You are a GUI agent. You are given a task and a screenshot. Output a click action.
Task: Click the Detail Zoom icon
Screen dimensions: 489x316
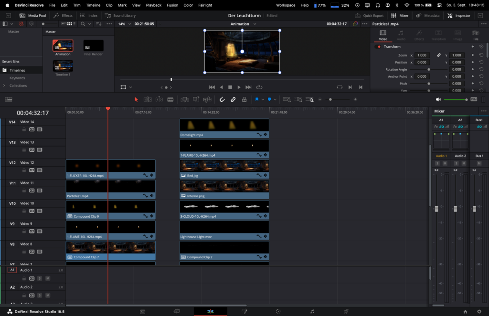[299, 99]
